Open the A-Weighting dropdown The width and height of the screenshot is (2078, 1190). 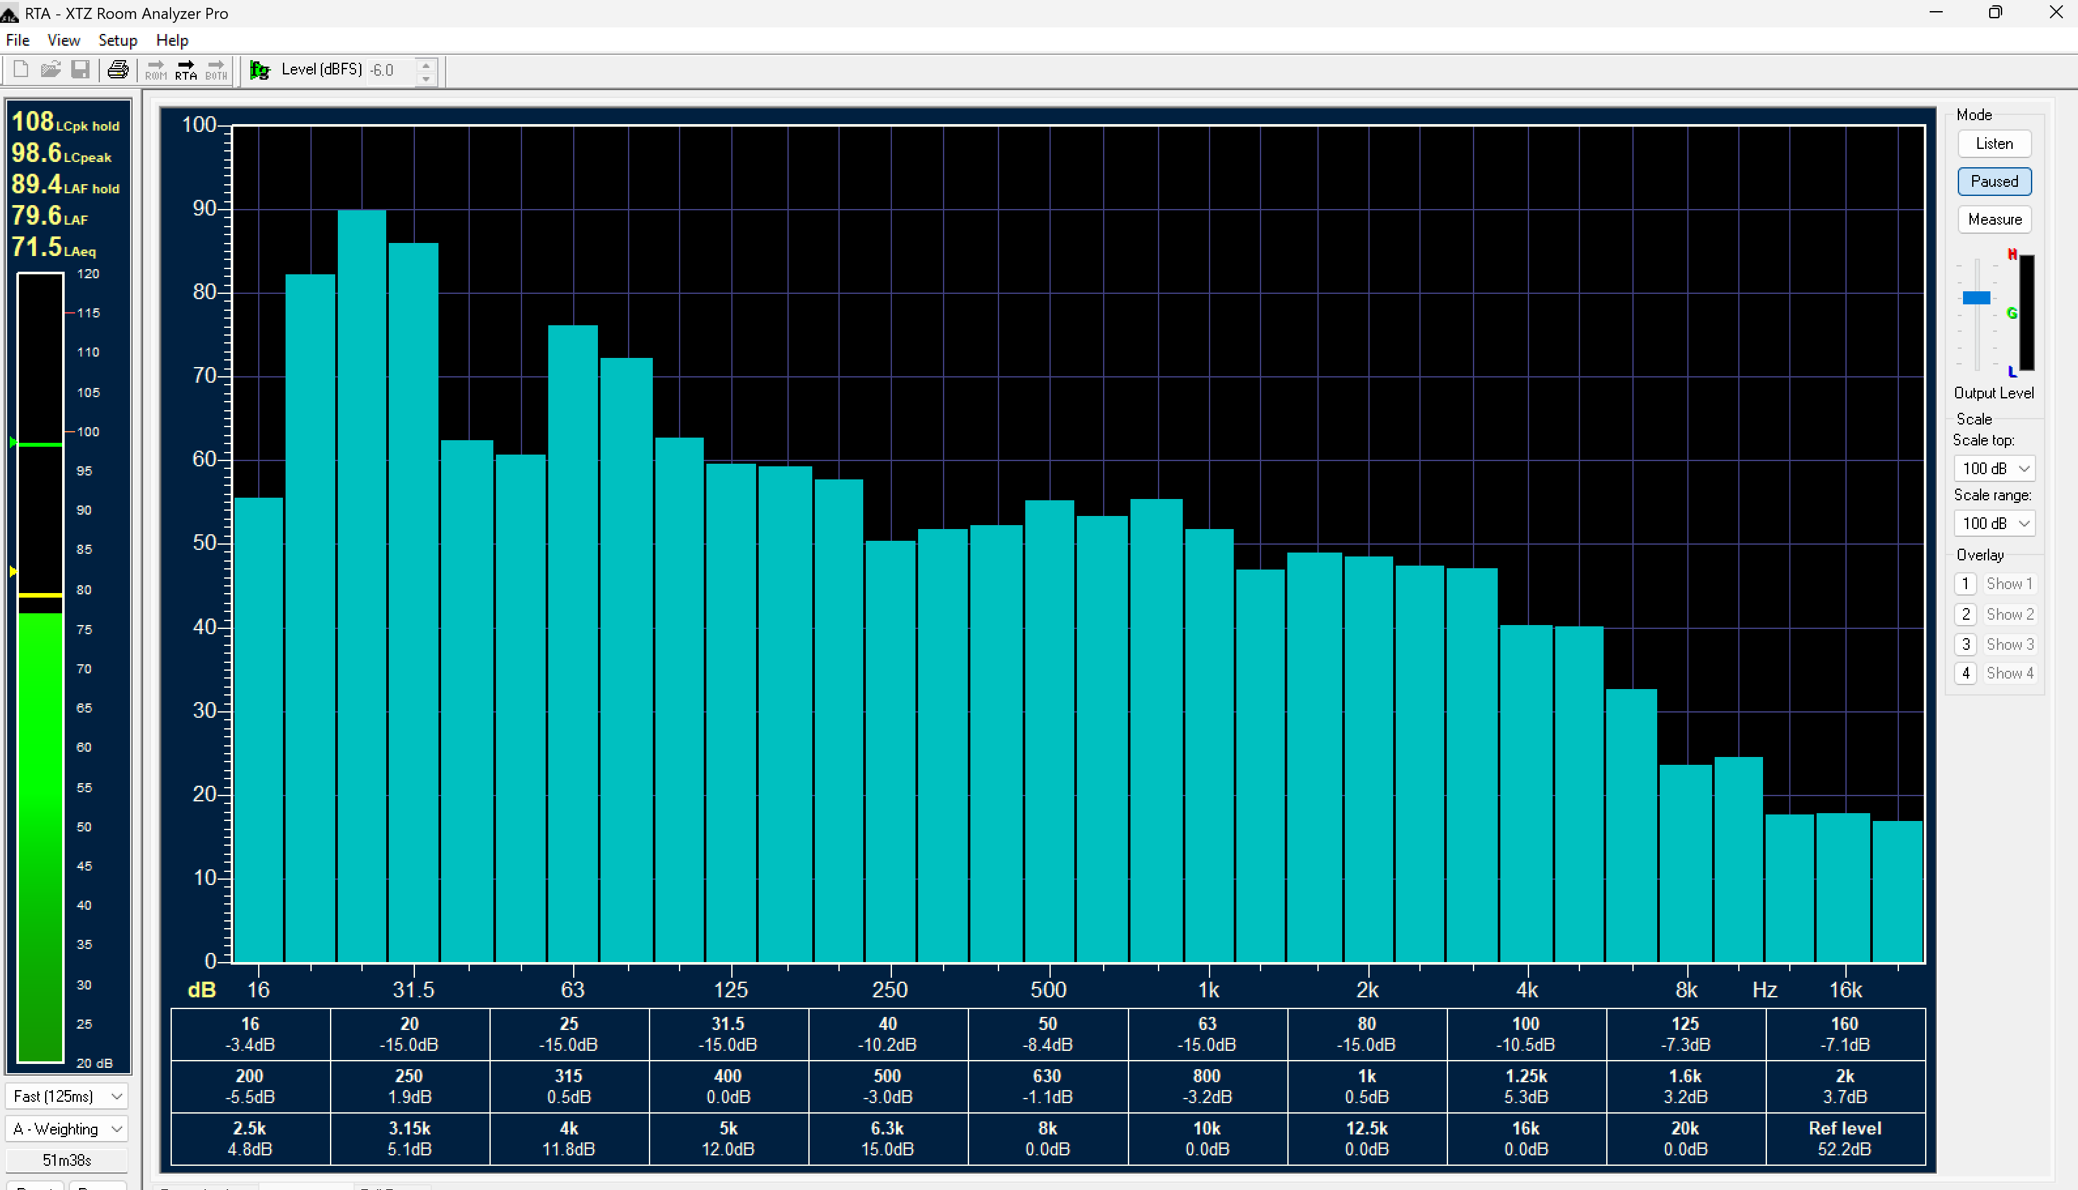[x=67, y=1129]
